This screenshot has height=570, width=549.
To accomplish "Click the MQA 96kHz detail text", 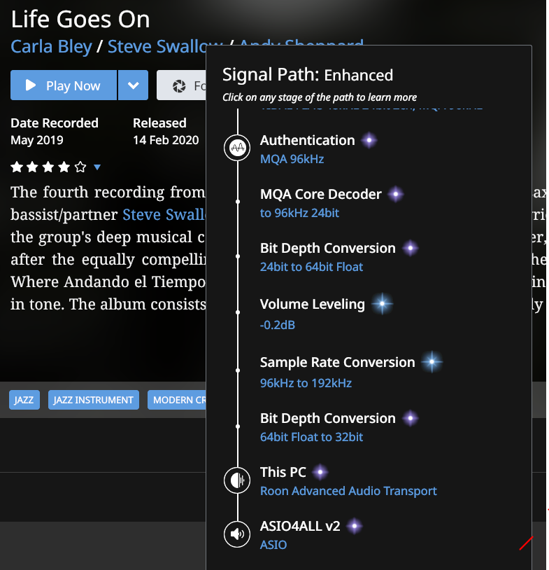I will 292,159.
